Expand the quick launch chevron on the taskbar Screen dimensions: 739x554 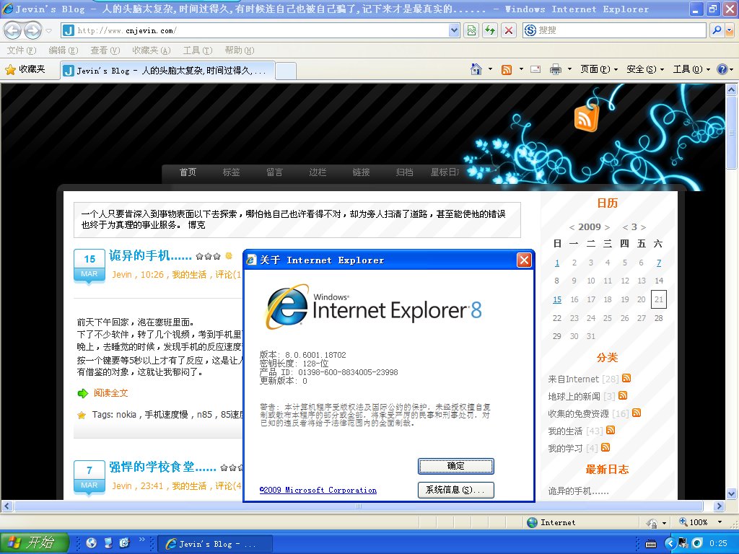[142, 540]
